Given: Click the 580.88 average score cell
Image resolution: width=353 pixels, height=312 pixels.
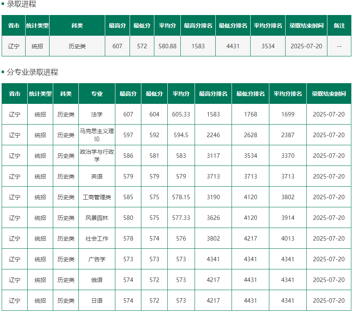Looking at the screenshot, I should [x=167, y=46].
